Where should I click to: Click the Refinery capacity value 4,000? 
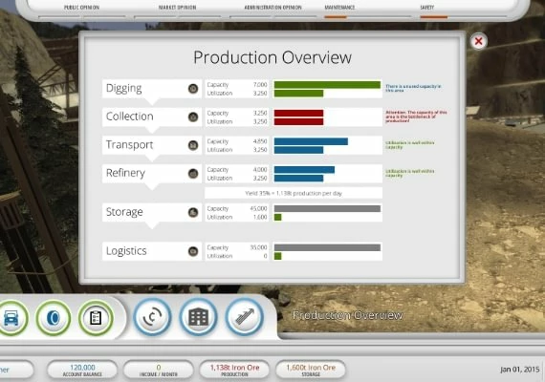(x=260, y=169)
